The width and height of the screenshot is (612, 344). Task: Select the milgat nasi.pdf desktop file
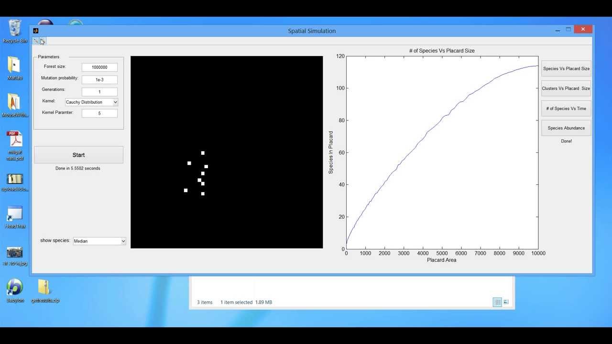(15, 145)
